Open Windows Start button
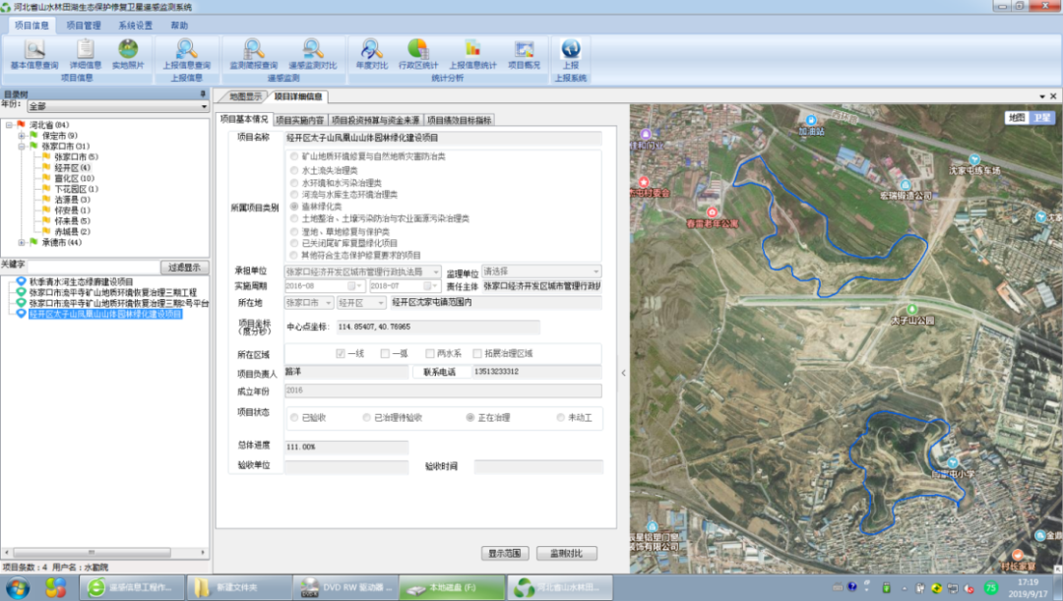This screenshot has height=601, width=1063. (17, 587)
